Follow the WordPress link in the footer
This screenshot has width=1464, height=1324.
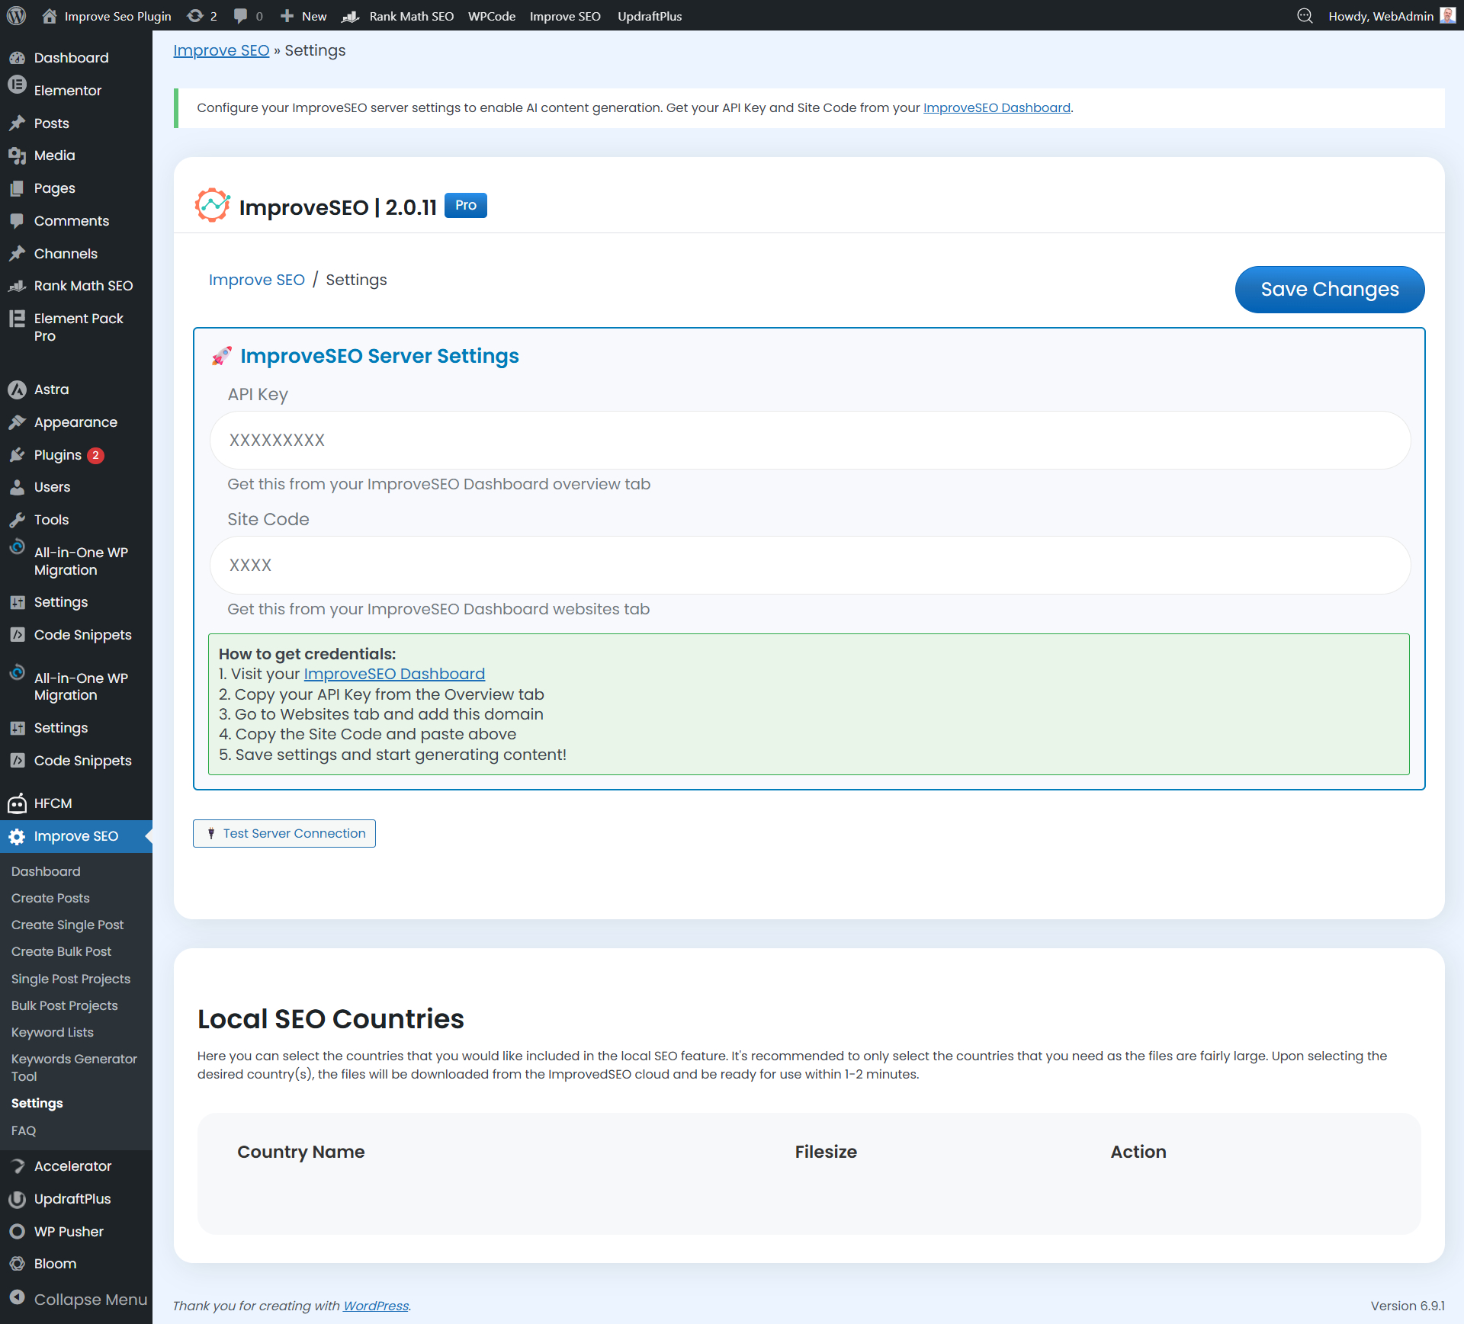376,1306
